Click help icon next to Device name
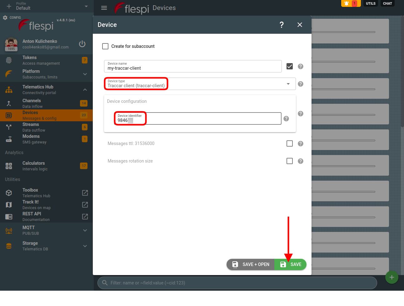The image size is (404, 306). 301,66
